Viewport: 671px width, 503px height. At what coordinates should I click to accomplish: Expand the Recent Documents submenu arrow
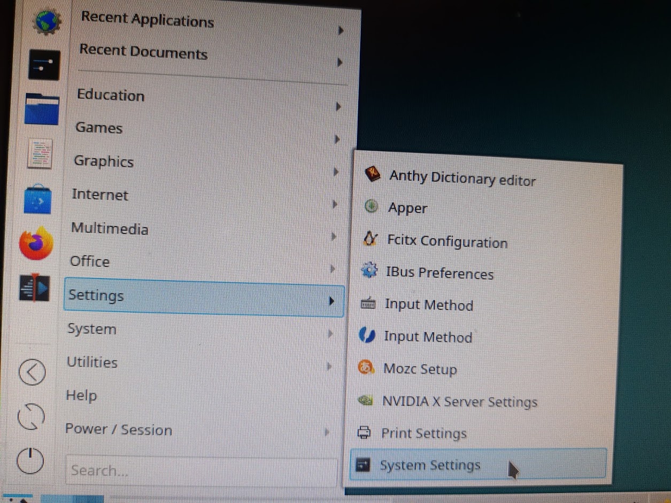point(340,63)
